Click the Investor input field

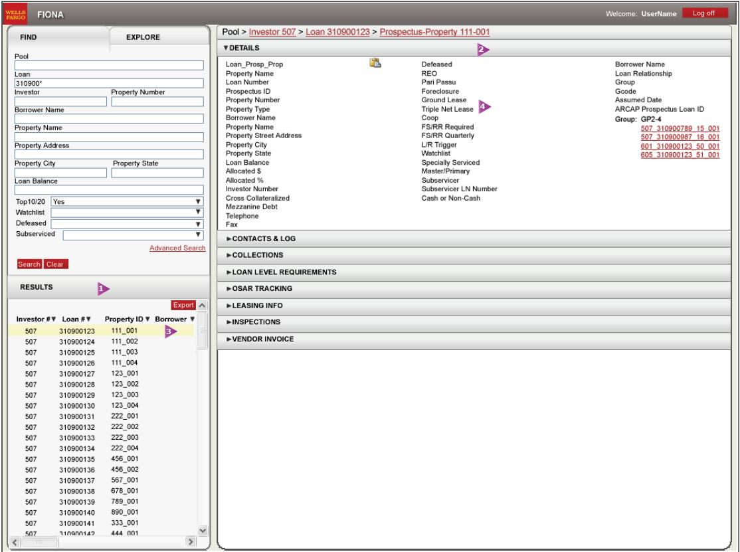(61, 101)
